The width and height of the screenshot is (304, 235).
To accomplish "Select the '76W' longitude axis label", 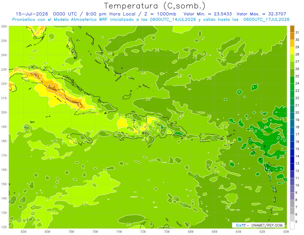I will pyautogui.click(x=95, y=231).
